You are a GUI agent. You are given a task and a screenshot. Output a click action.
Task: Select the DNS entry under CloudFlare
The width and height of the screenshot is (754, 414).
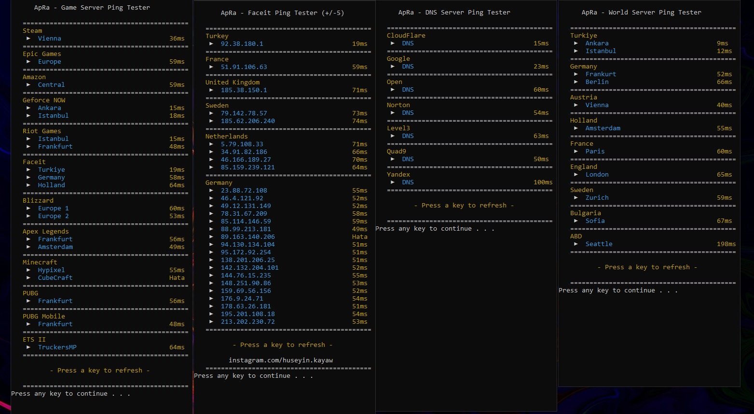408,43
